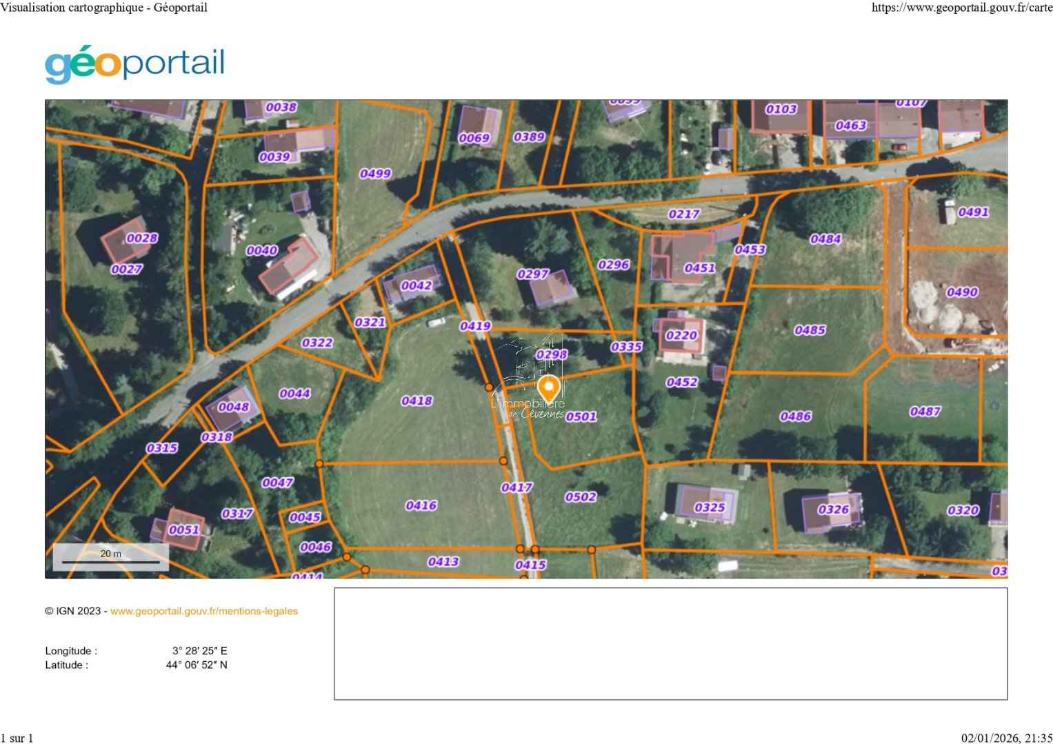Select parcel label 0028
1053x744 pixels.
tap(141, 239)
